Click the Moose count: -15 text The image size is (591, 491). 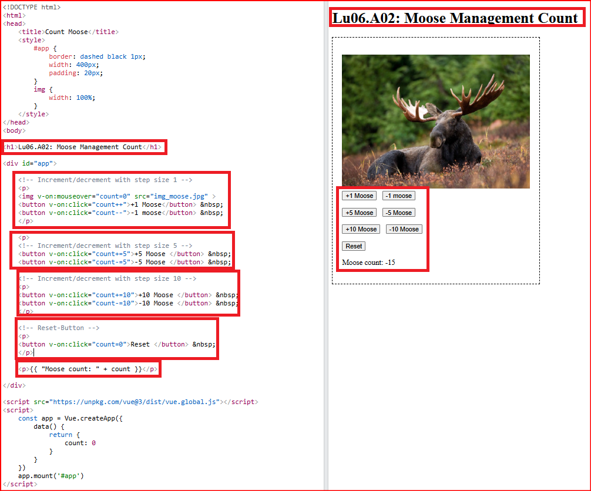pyautogui.click(x=368, y=263)
